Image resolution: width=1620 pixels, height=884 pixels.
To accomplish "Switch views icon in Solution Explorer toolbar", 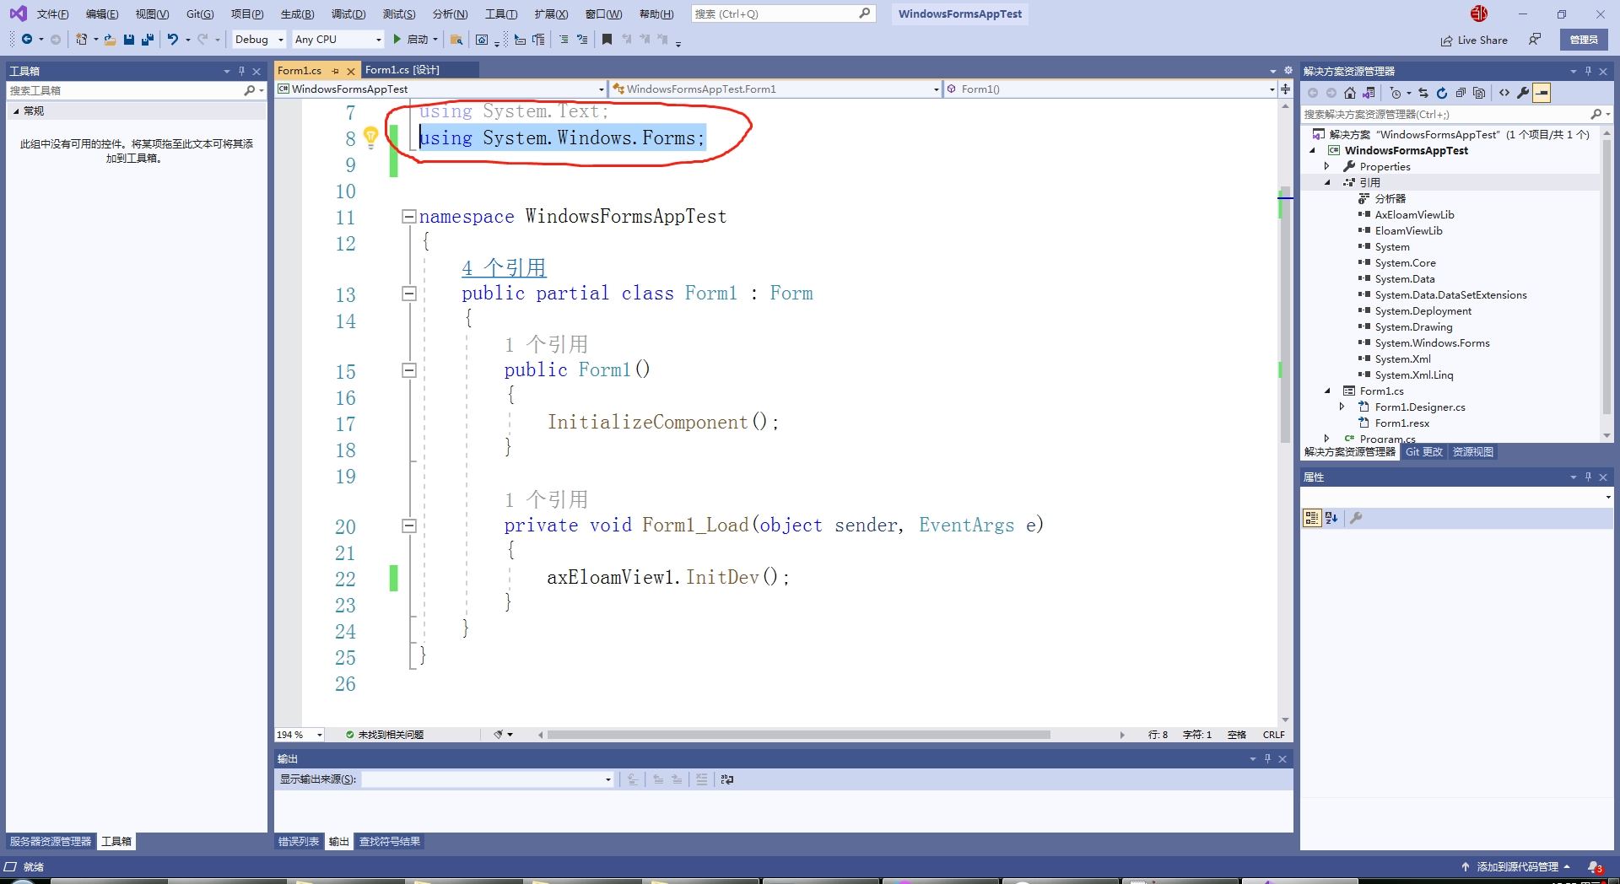I will pyautogui.click(x=1369, y=93).
